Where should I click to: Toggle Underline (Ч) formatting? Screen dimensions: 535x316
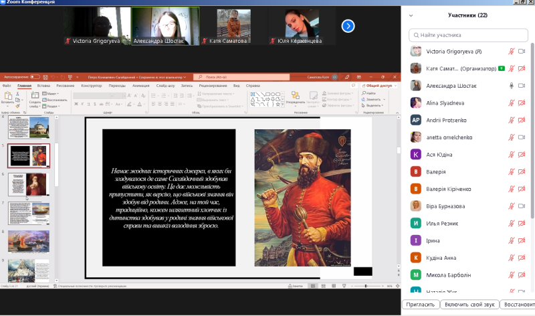pyautogui.click(x=89, y=104)
